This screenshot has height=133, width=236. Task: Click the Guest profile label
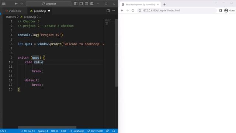(x=232, y=11)
